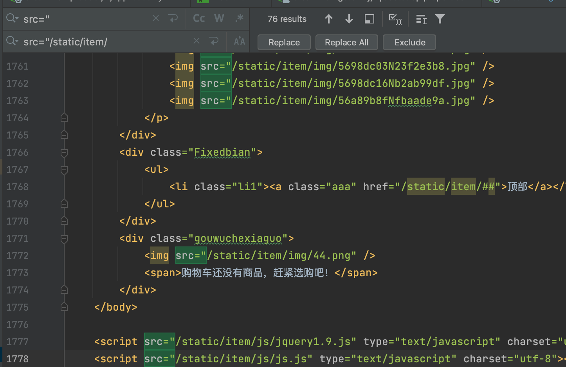Toggle Words (W) option
Screen dimensions: 566x367
pos(219,18)
